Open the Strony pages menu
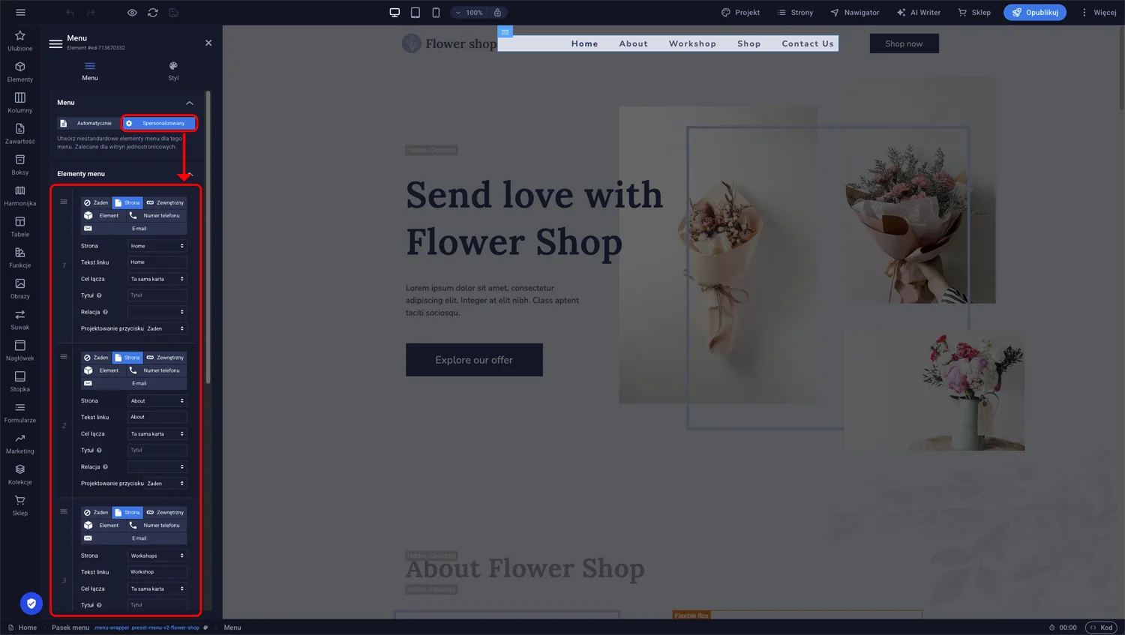The image size is (1125, 635). (795, 13)
